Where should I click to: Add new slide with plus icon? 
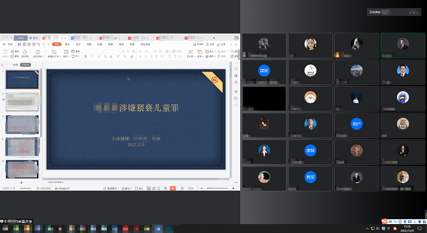[22, 183]
